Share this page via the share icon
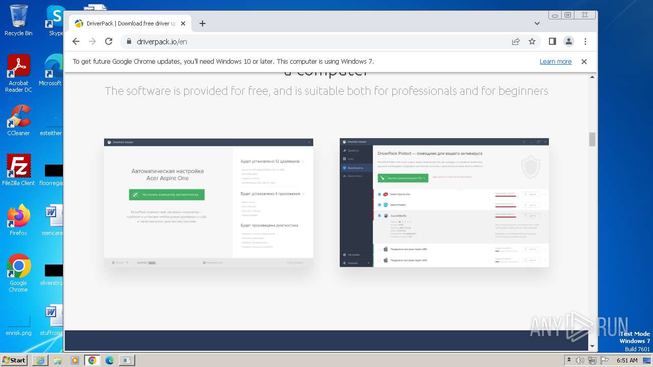The width and height of the screenshot is (653, 367). (516, 42)
